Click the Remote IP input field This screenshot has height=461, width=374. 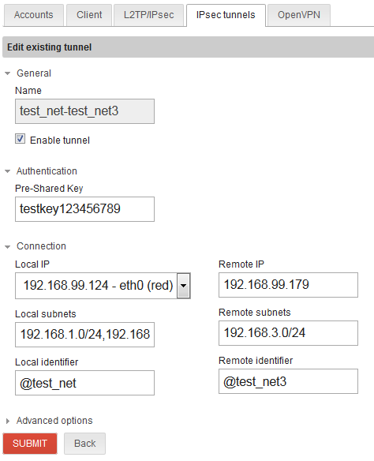[x=288, y=285]
